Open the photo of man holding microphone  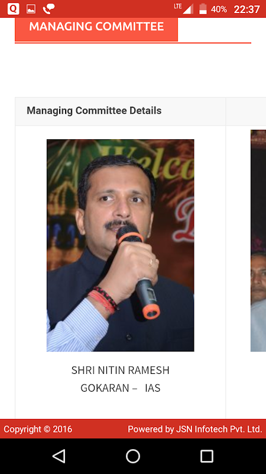(x=121, y=245)
